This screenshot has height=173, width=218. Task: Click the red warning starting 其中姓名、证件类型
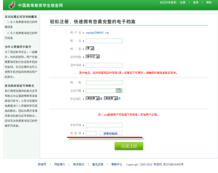128,73
